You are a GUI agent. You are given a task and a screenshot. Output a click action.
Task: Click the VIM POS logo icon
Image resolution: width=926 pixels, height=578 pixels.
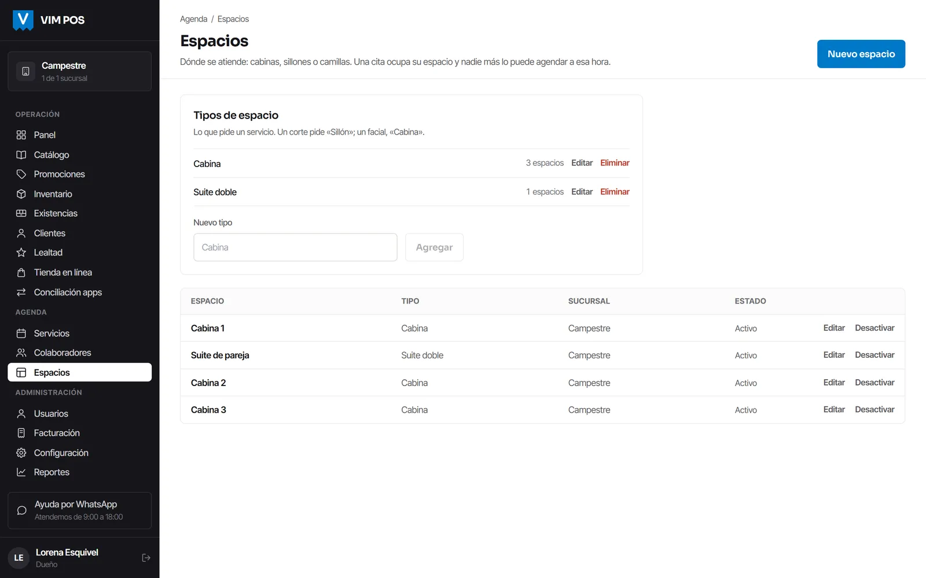tap(23, 20)
